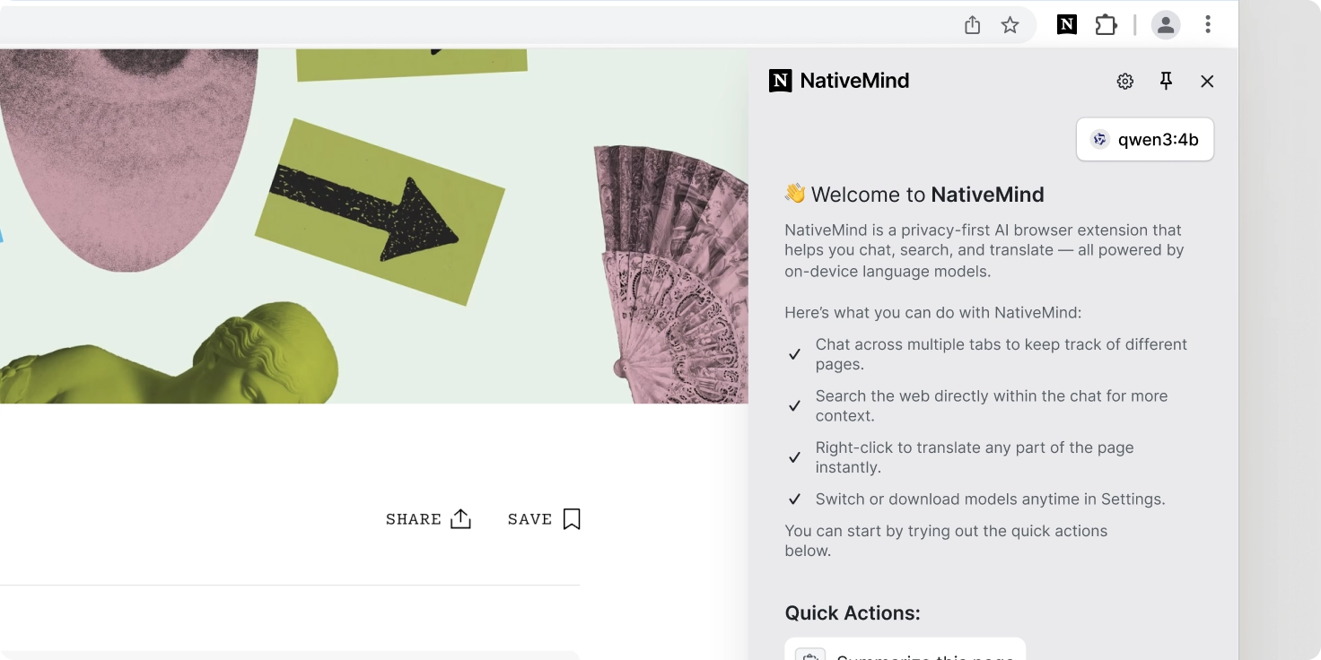Viewport: 1321px width, 660px height.
Task: Click the Summarize this page quick action
Action: 905,649
